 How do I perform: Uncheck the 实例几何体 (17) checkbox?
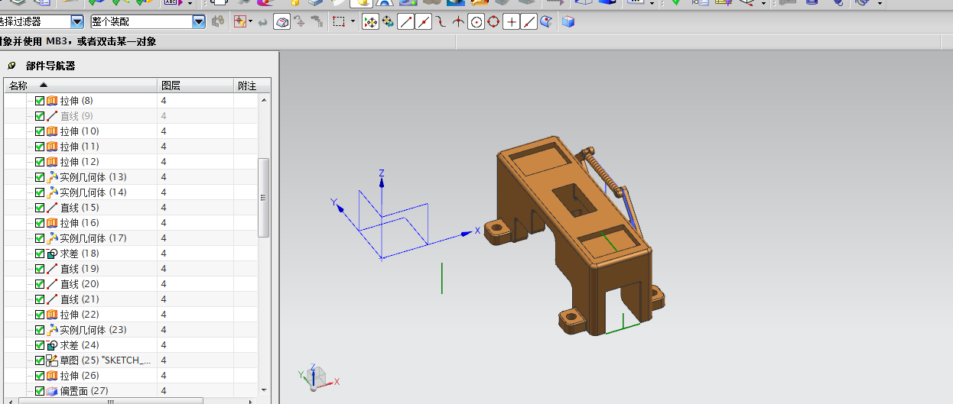click(40, 238)
